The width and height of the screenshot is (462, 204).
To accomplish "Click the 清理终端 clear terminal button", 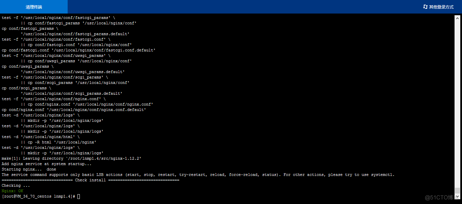I will coord(34,7).
